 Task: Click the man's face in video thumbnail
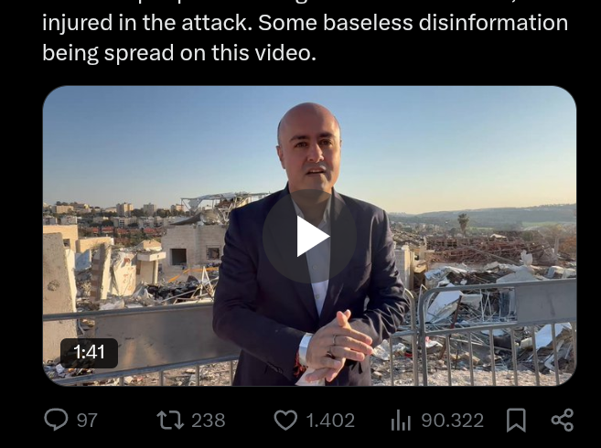pos(310,147)
